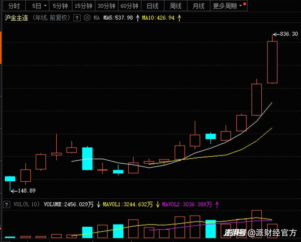
Task: Click the magenta up arrow after MAVOL2
Action: click(217, 204)
